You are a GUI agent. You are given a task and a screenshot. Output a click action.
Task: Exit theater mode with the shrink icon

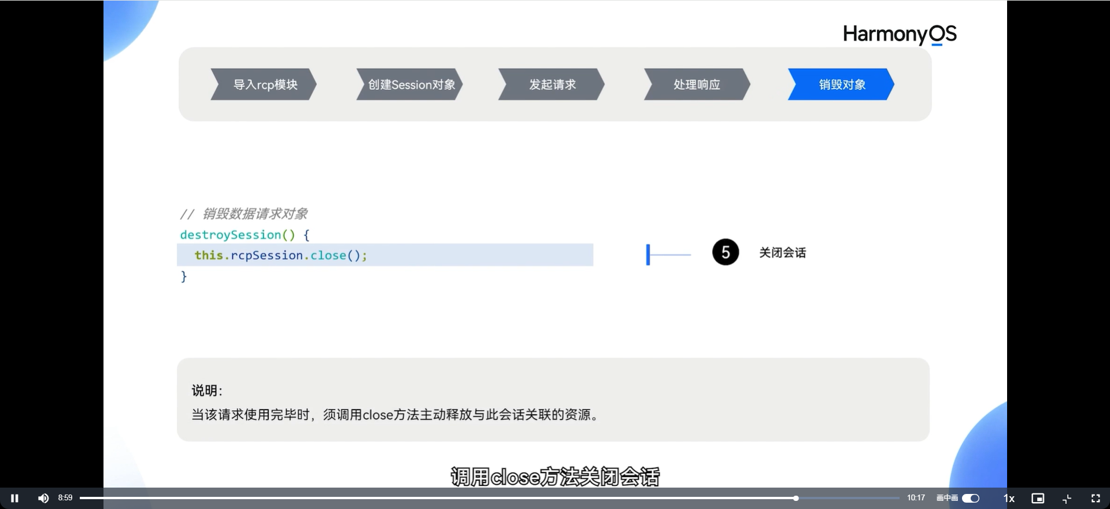pos(1067,498)
